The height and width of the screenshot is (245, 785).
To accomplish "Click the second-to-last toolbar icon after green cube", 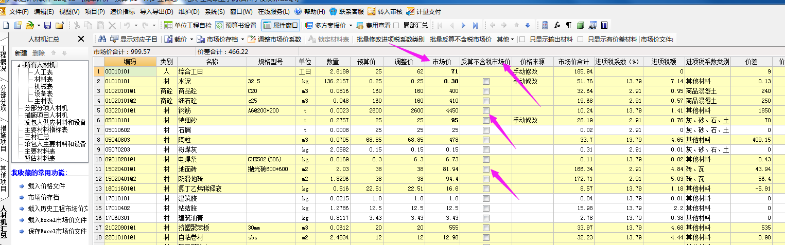I will (592, 25).
